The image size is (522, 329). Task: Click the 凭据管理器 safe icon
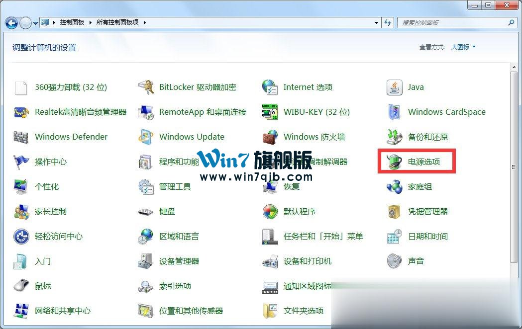coord(395,212)
